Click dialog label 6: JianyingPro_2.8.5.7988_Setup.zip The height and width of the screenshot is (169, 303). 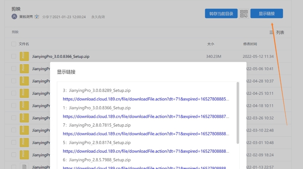[x=97, y=160]
